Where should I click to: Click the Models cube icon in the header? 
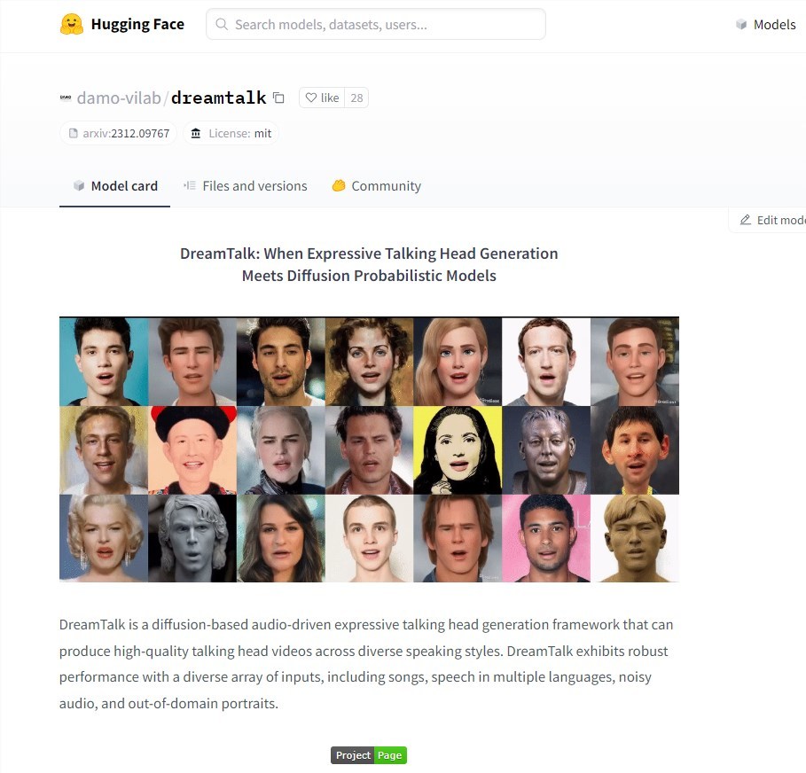741,24
